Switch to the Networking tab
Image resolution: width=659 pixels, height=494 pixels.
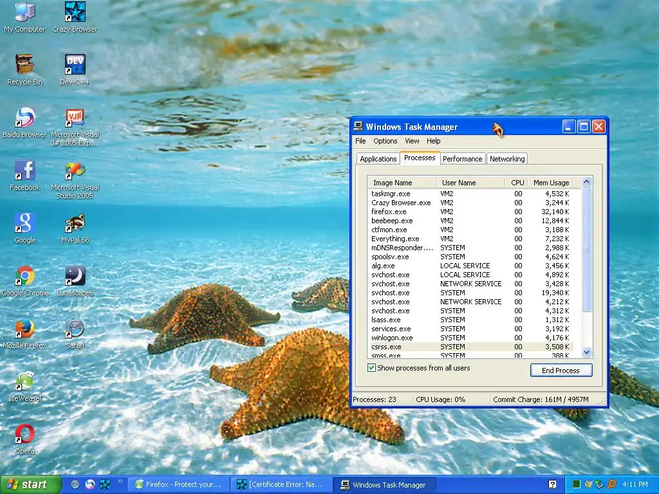[x=507, y=159]
